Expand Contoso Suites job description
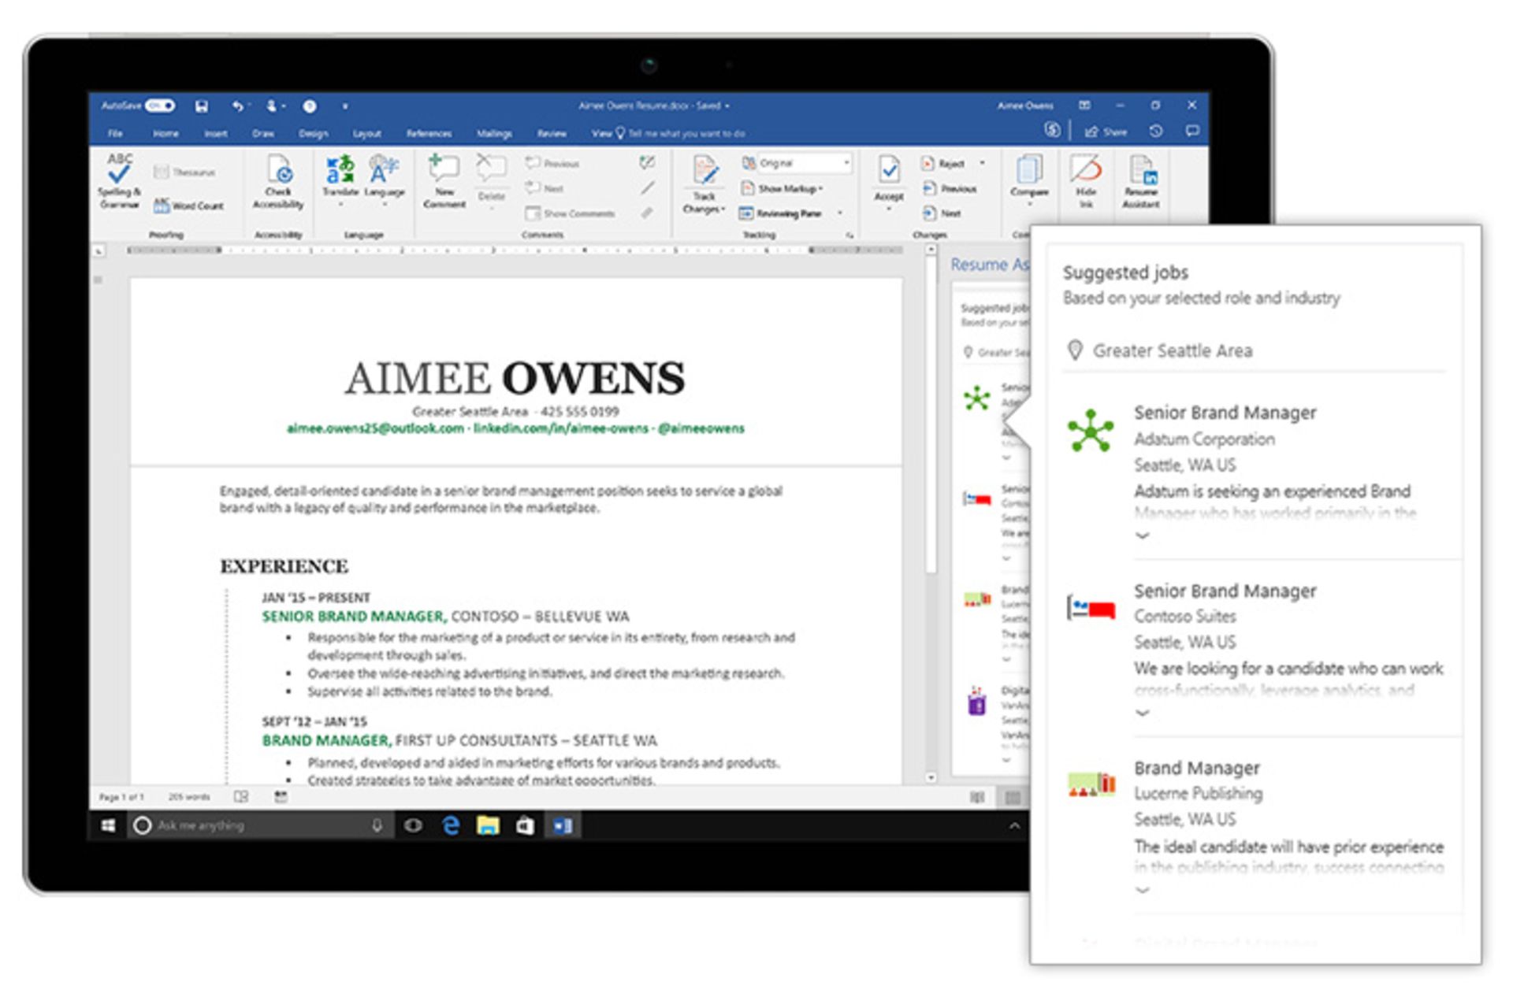The width and height of the screenshot is (1513, 1008). [1142, 713]
